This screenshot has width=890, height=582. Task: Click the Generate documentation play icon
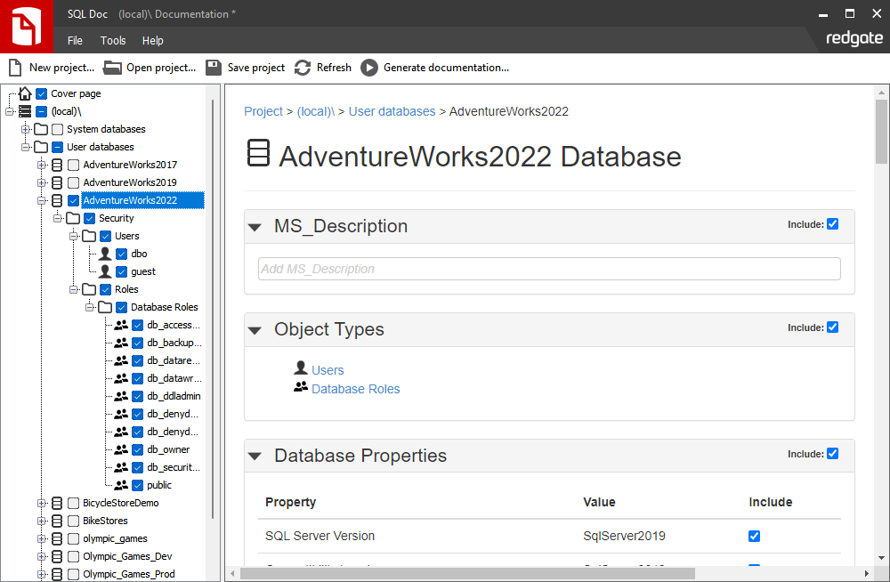[x=369, y=68]
